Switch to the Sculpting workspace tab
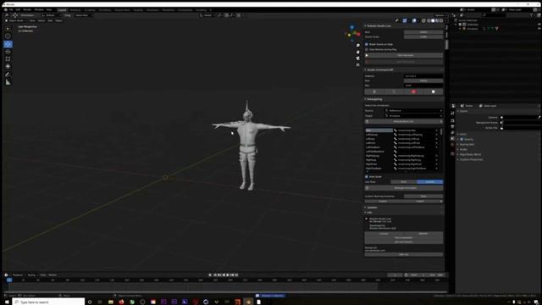 (90, 10)
